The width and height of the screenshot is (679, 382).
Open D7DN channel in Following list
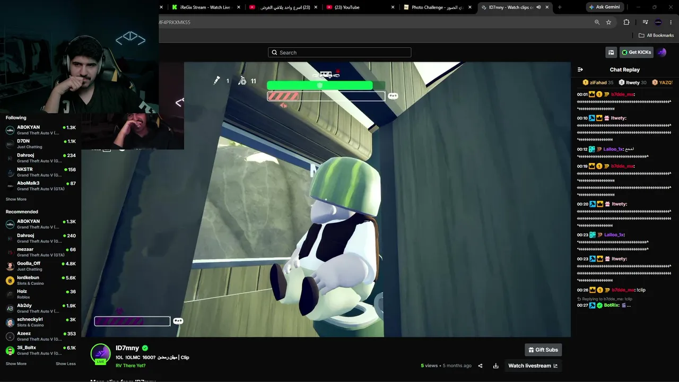(x=41, y=144)
